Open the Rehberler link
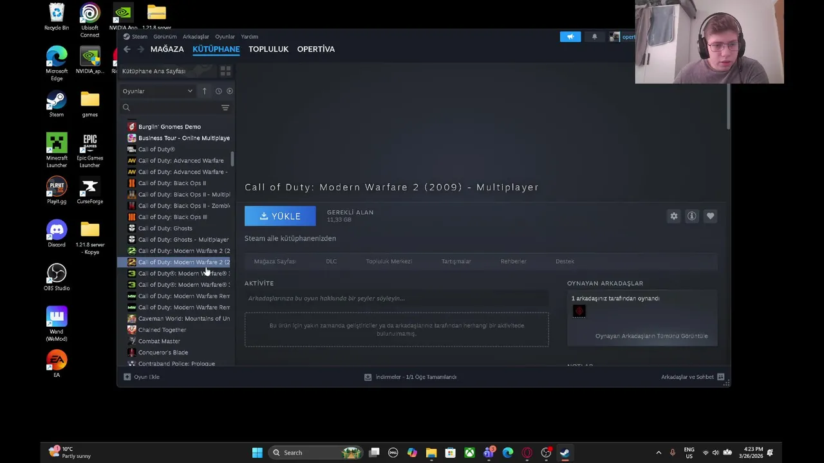Viewport: 824px width, 463px height. coord(513,262)
